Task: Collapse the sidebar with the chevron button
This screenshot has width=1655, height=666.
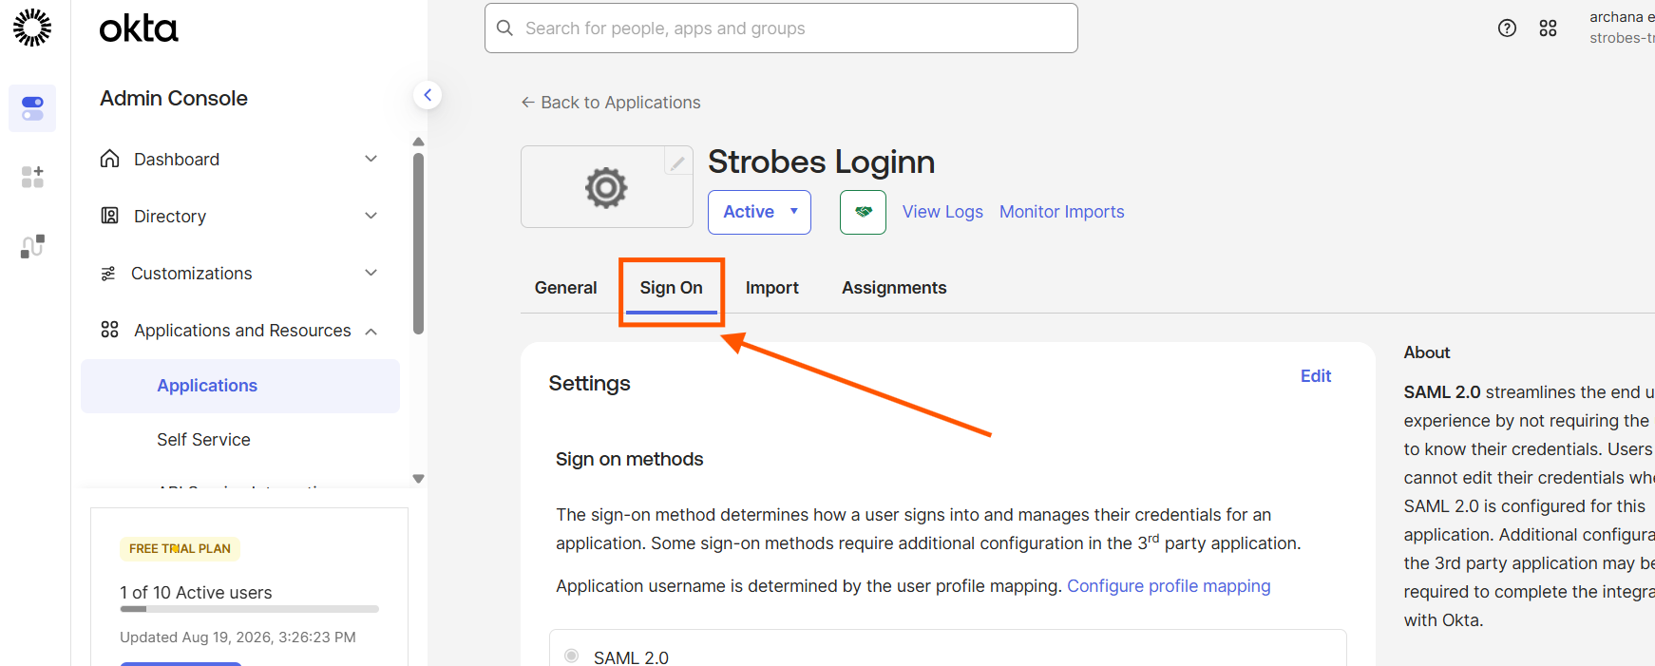Action: 428,95
